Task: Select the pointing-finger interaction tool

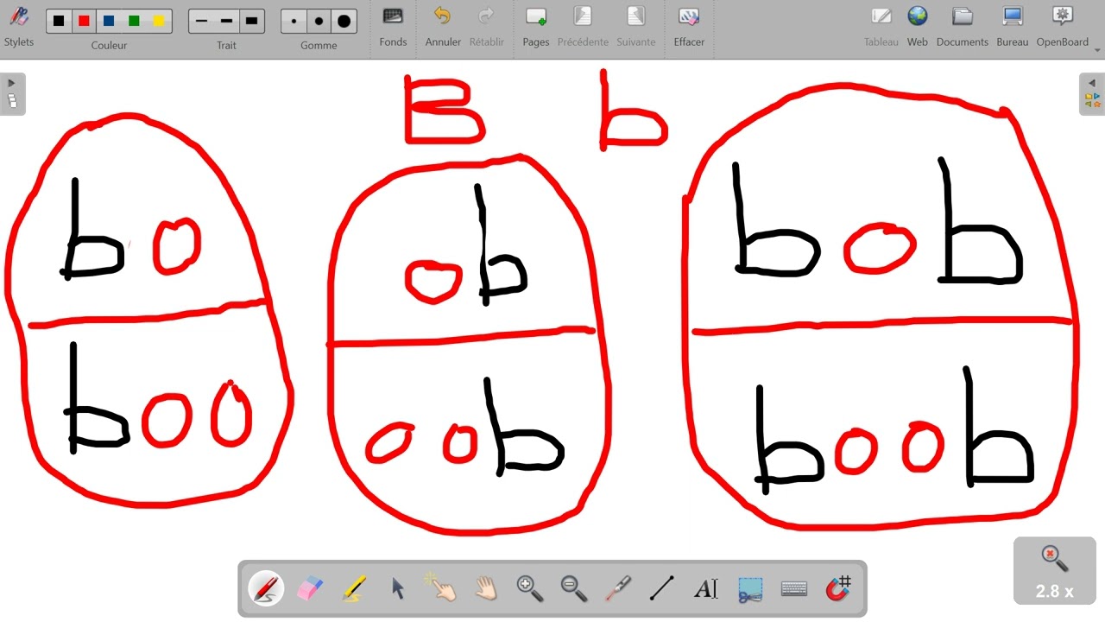Action: [x=442, y=589]
